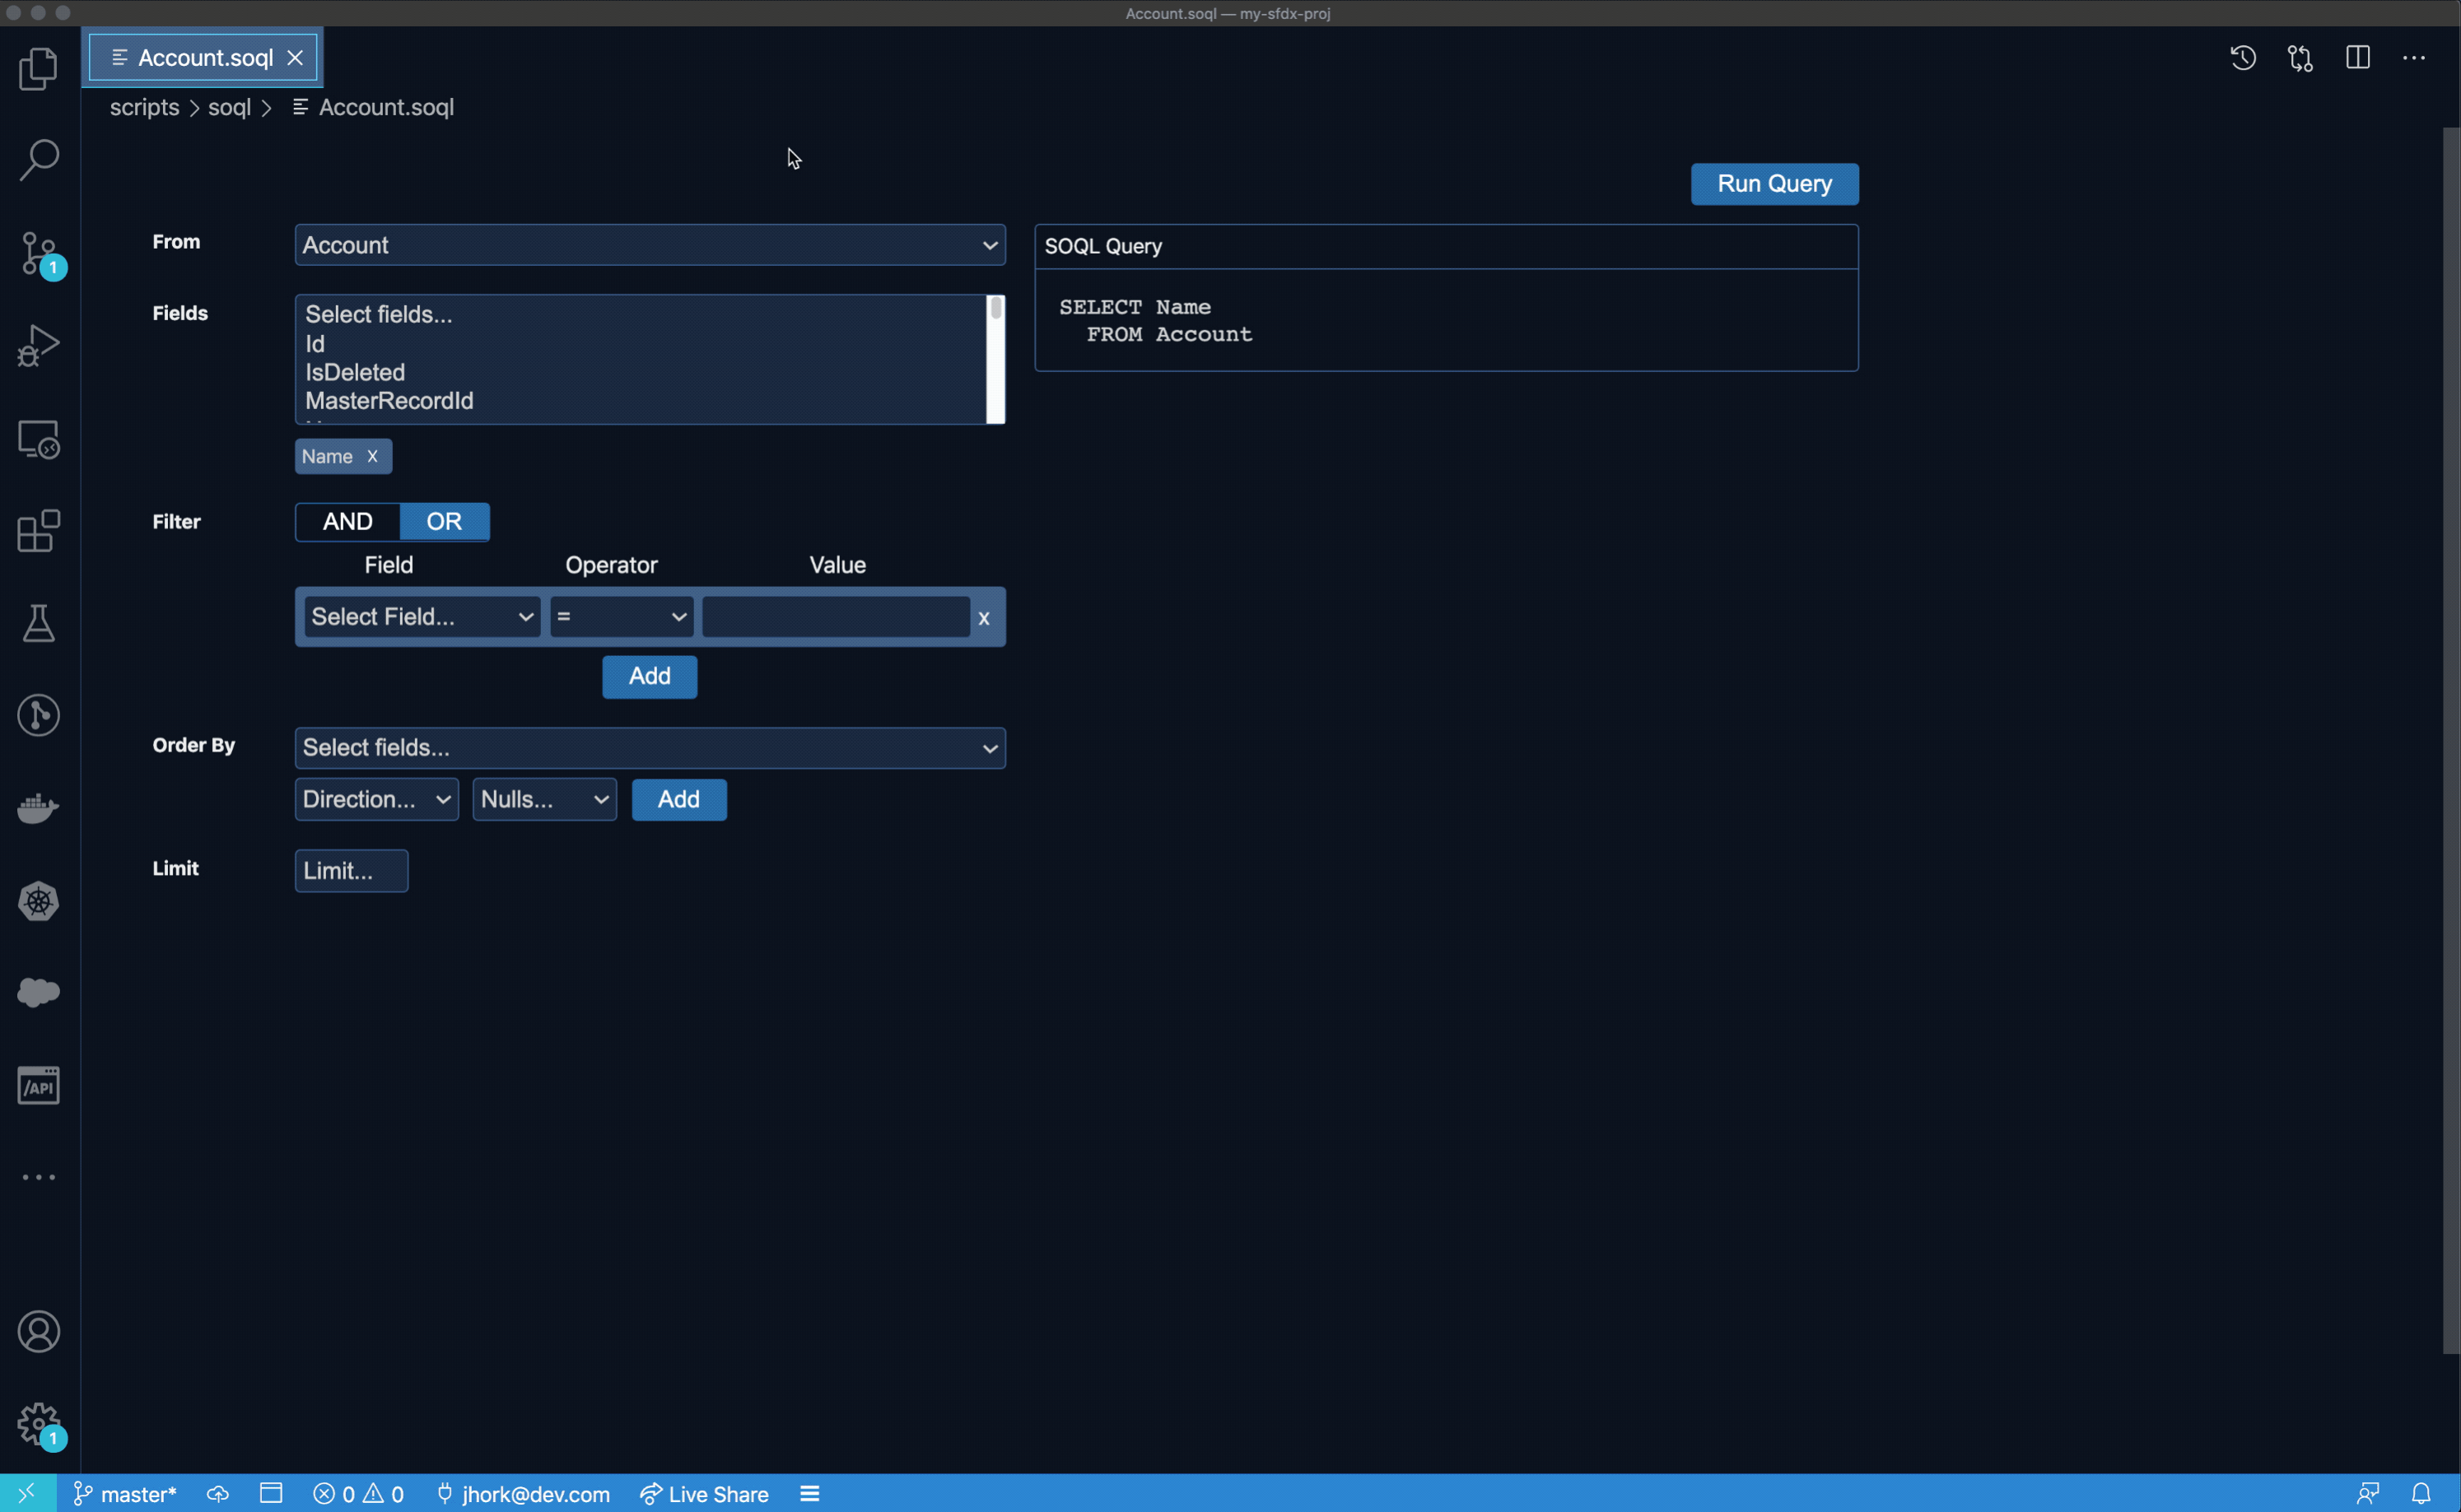
Task: Click the Split Editor icon at top right
Action: (2357, 58)
